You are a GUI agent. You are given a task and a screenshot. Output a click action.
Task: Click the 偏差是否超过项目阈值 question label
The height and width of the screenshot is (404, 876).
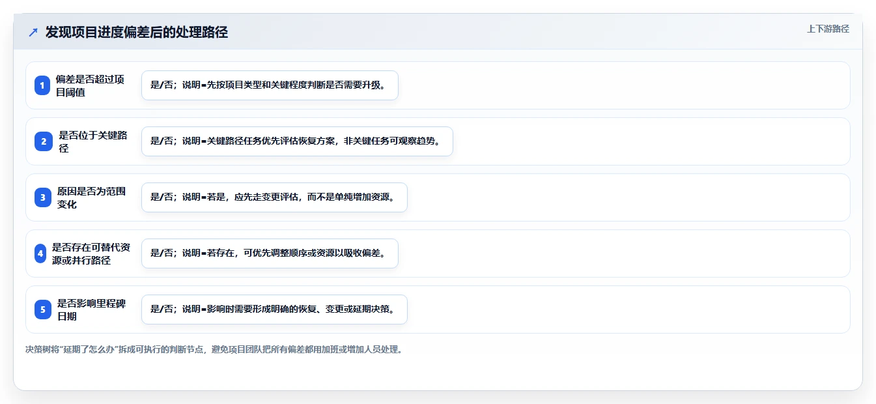(x=90, y=85)
